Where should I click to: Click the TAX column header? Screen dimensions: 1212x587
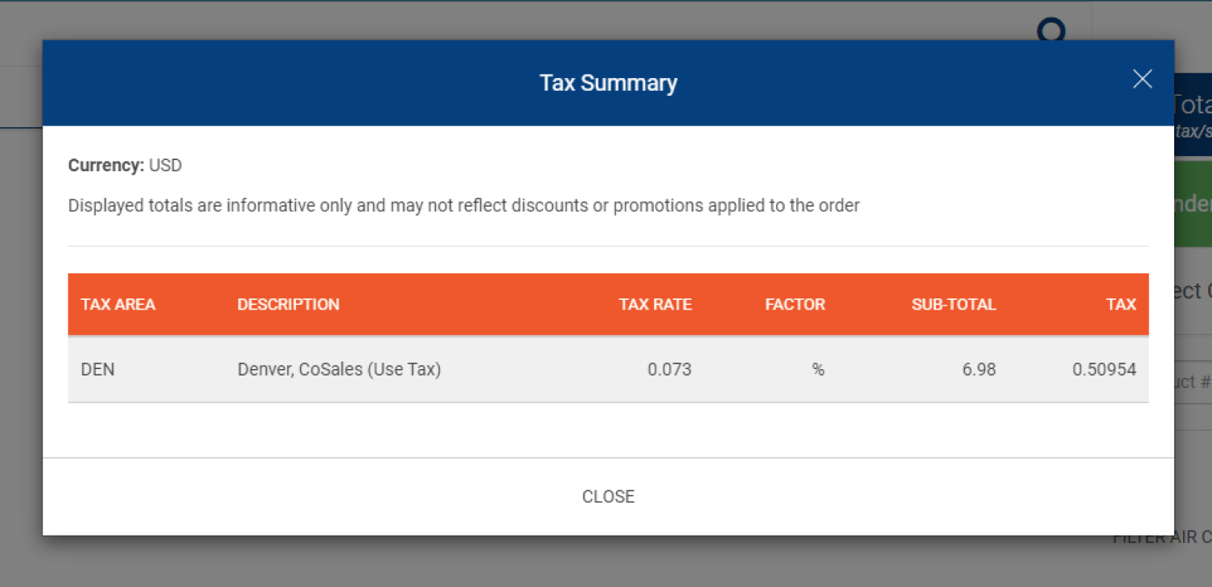[x=1121, y=304]
